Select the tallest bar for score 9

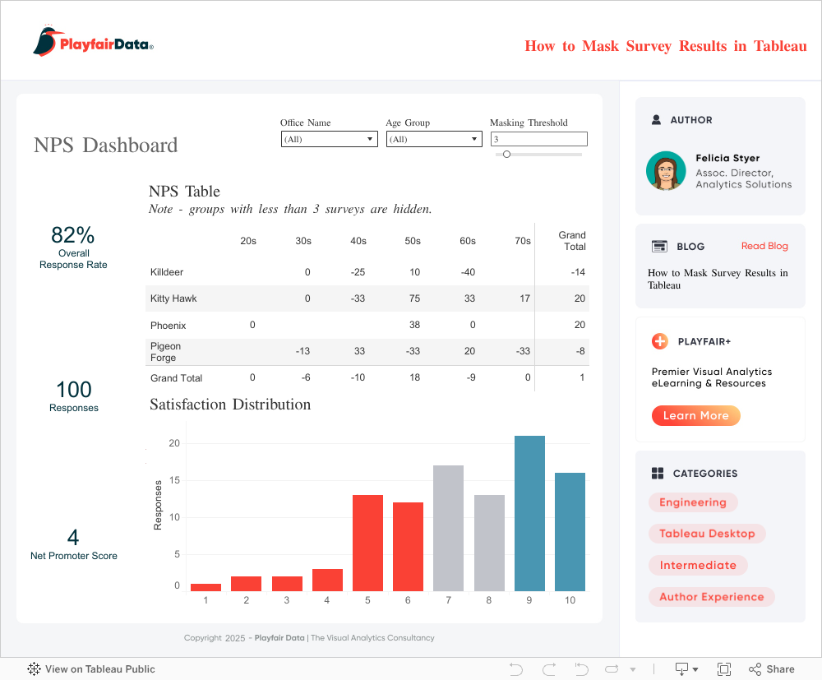[529, 513]
